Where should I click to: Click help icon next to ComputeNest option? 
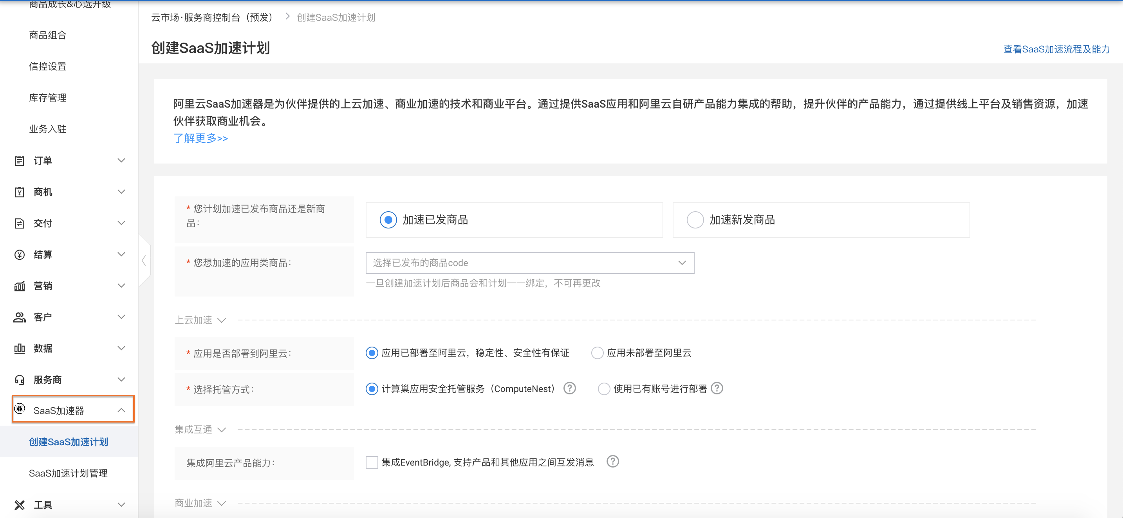(x=569, y=388)
